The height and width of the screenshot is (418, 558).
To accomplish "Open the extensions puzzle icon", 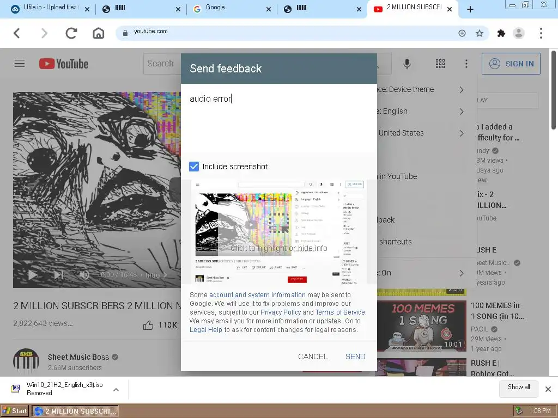I will point(501,33).
